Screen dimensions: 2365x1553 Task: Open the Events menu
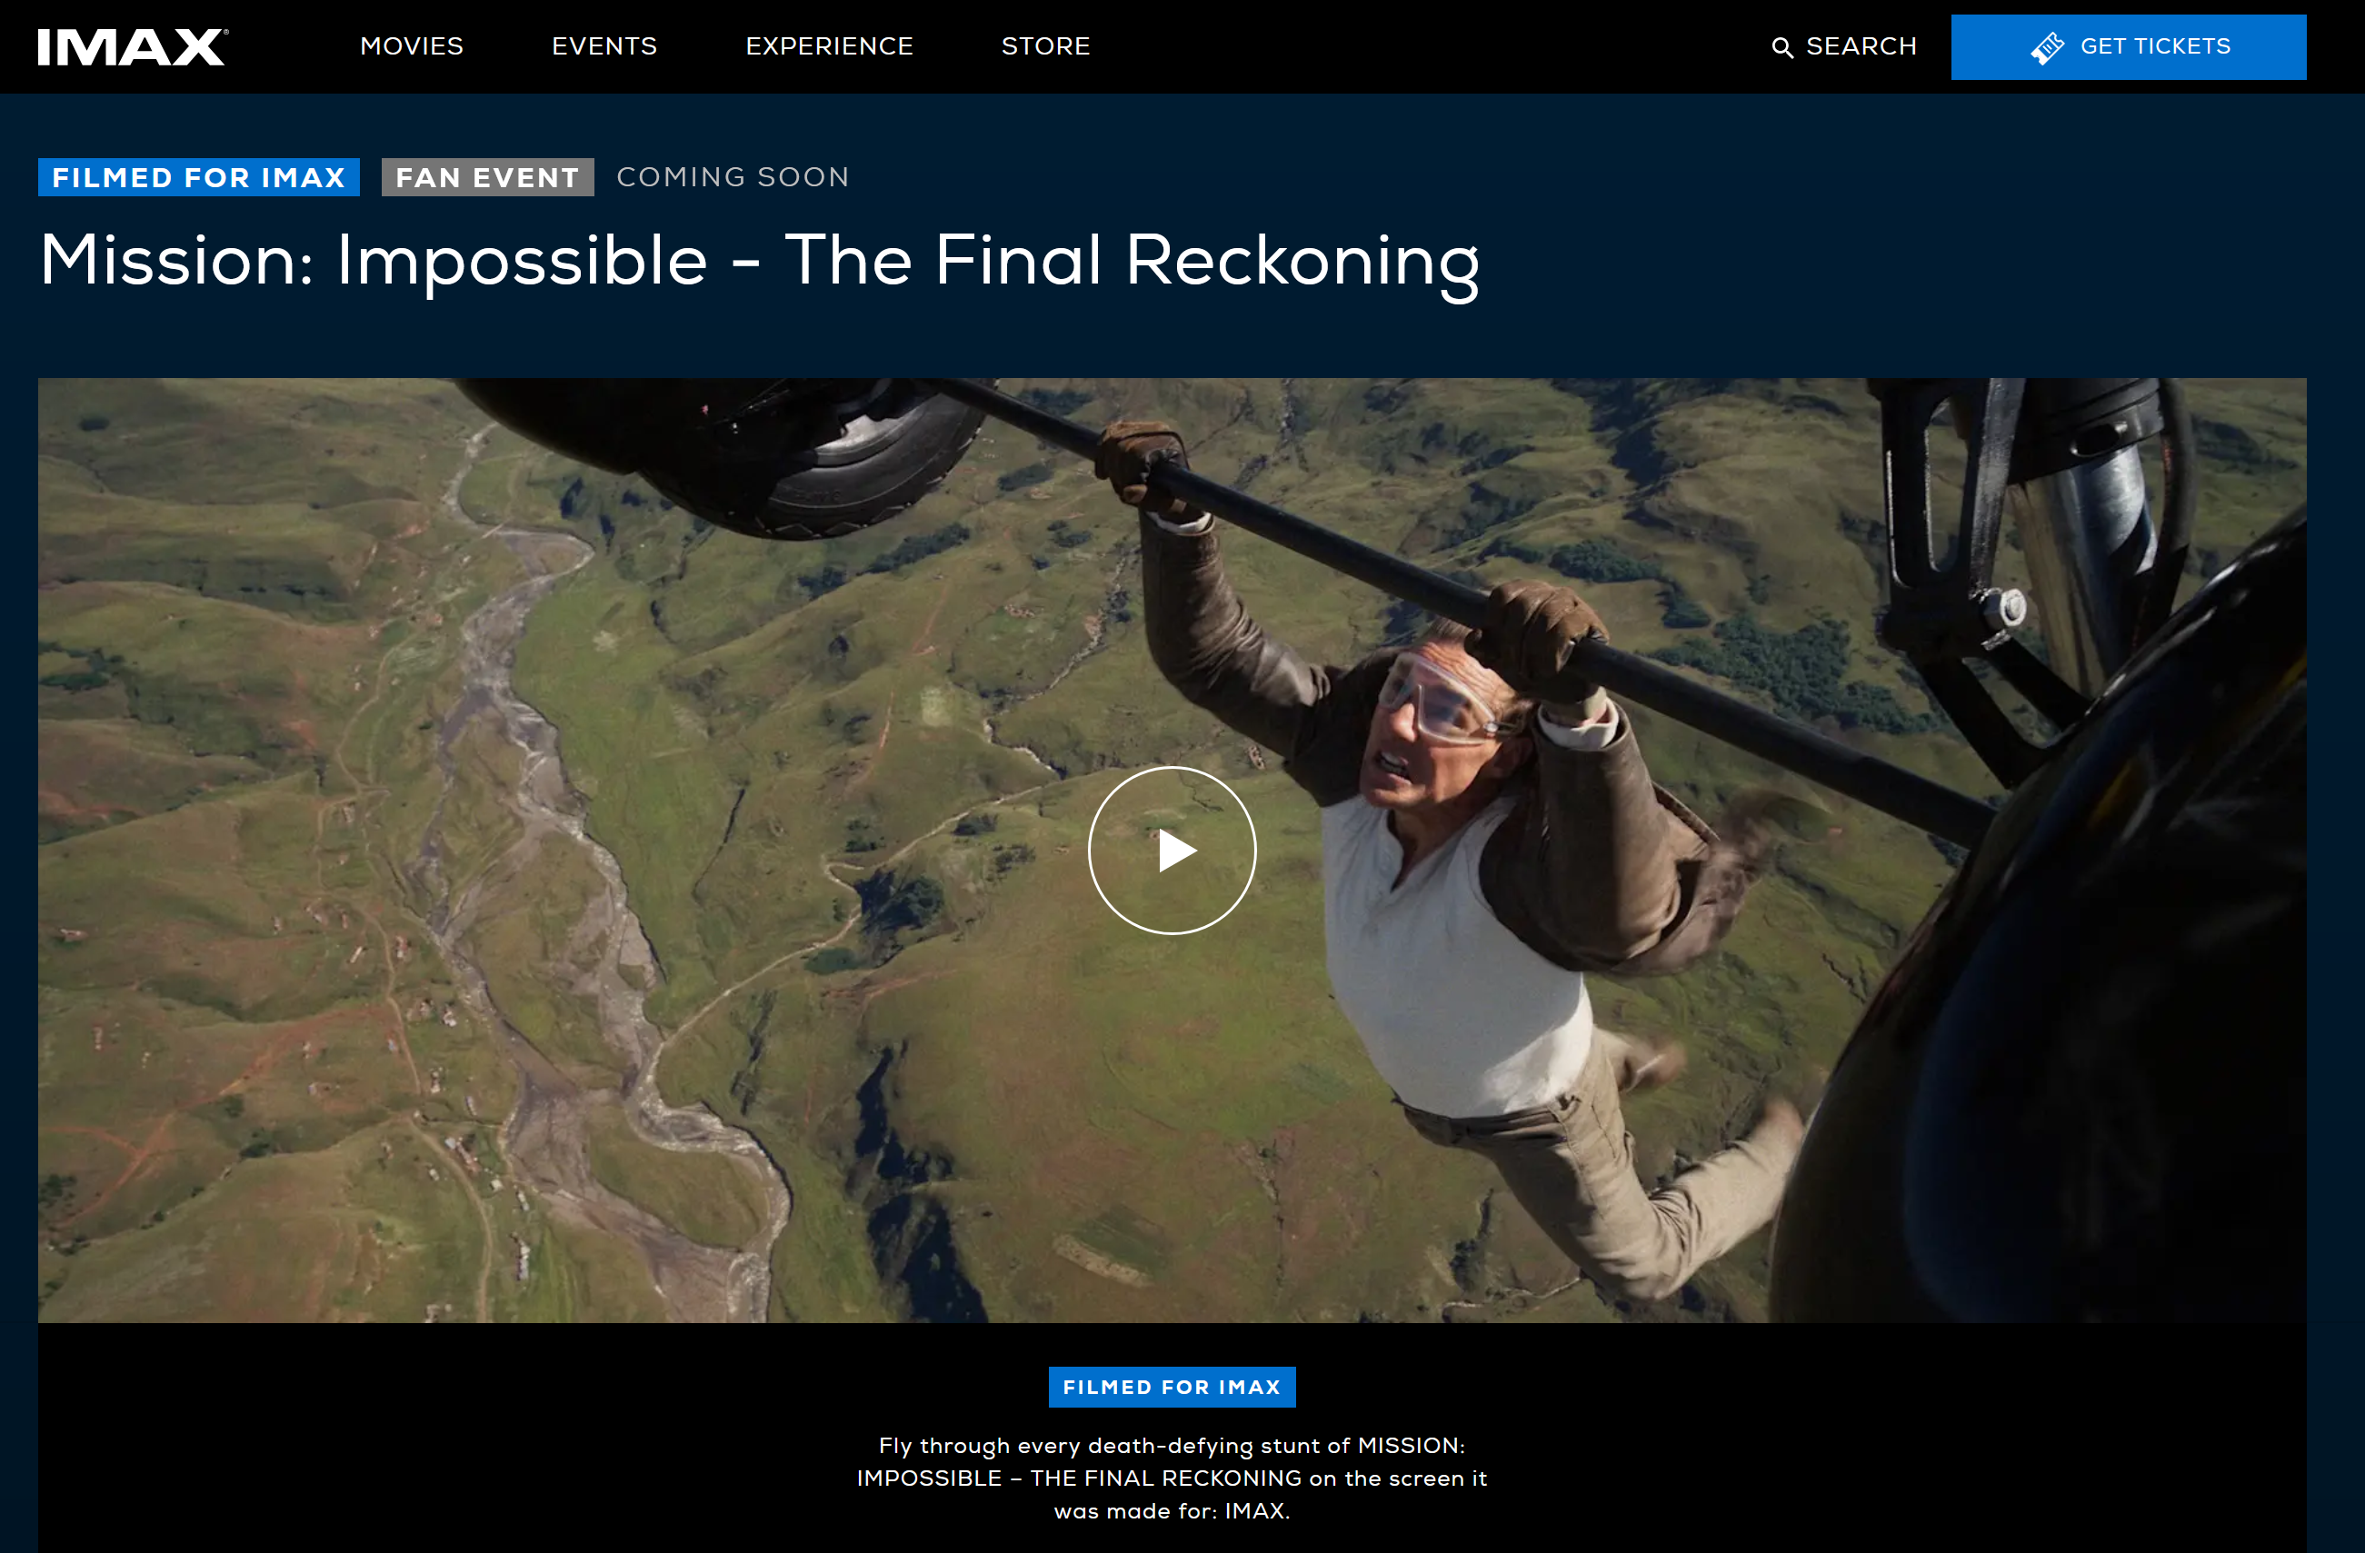tap(604, 46)
